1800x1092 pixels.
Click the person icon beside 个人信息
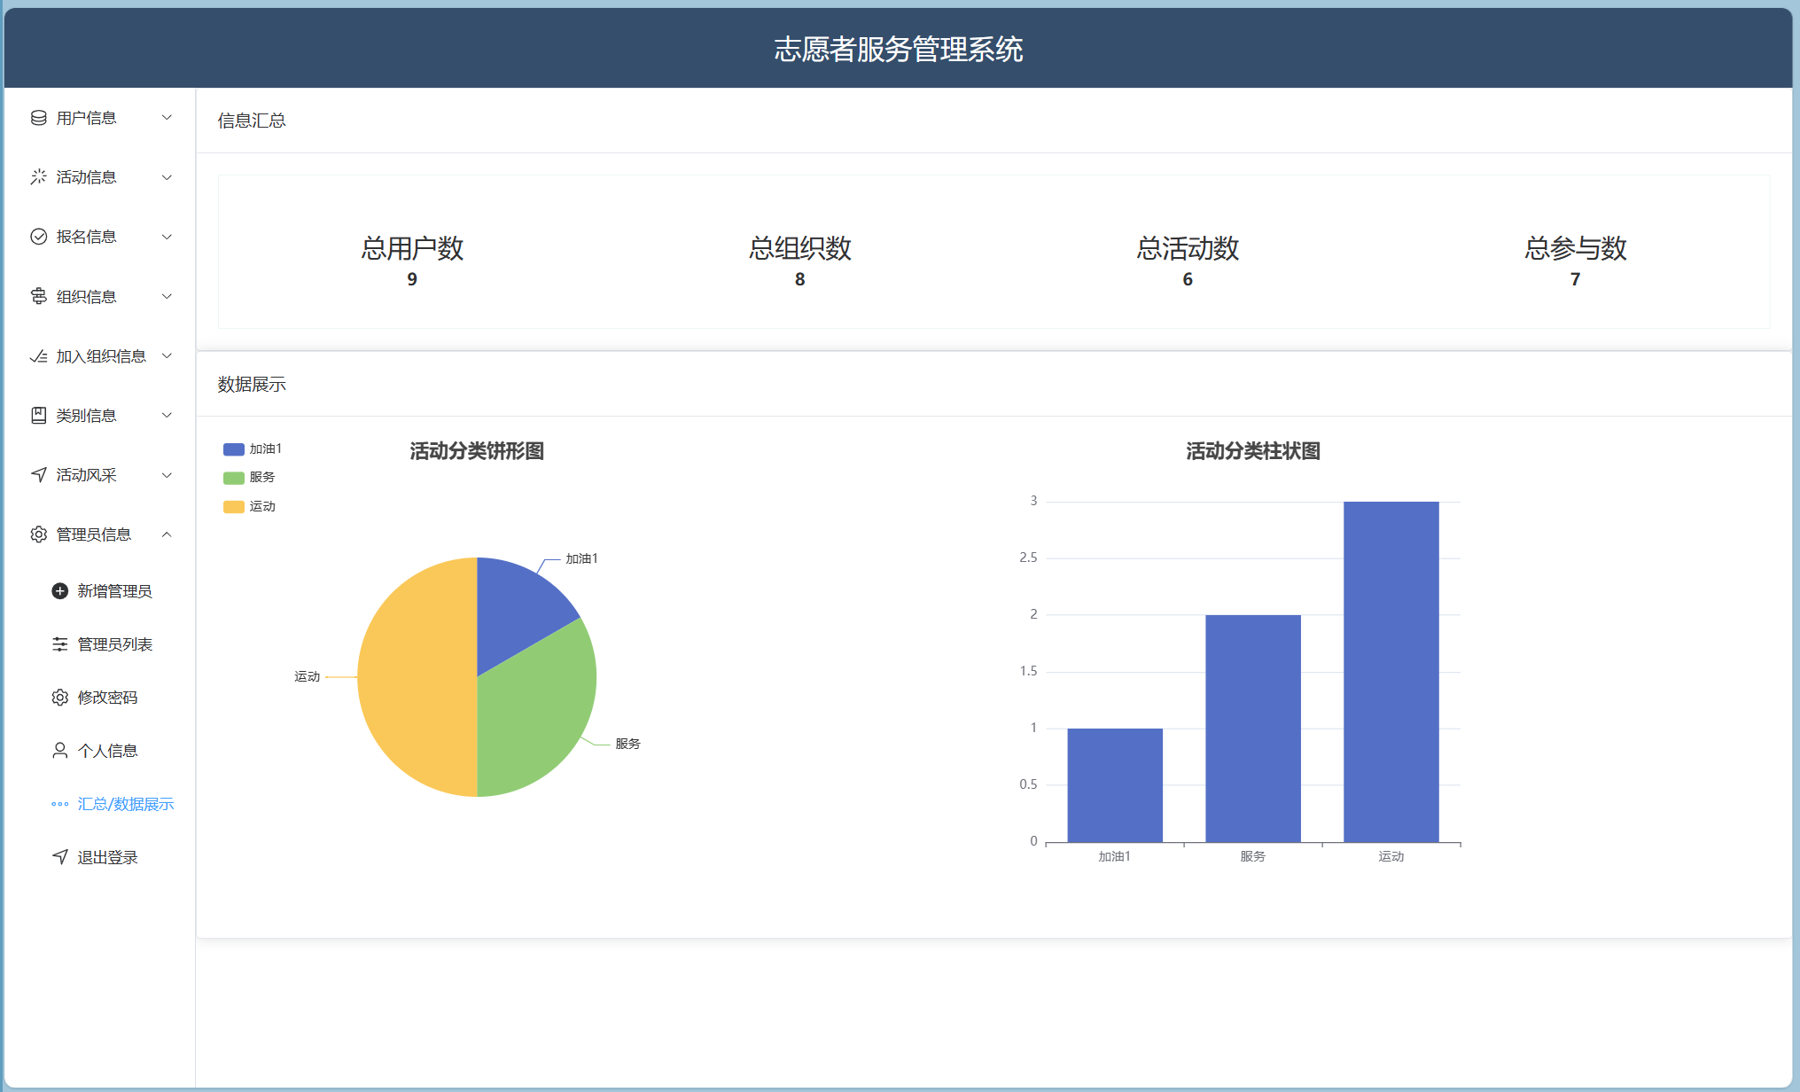pos(59,751)
